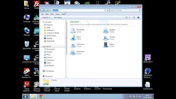The image size is (176, 99).
Task: Open the Organize dropdown
Action: (x=46, y=17)
